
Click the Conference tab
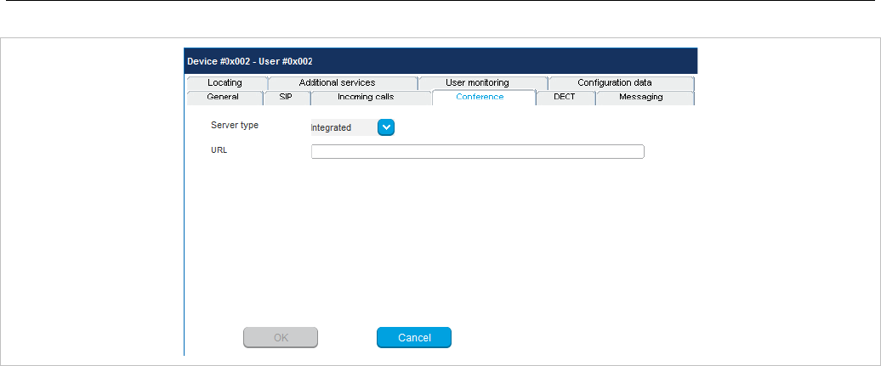[484, 98]
